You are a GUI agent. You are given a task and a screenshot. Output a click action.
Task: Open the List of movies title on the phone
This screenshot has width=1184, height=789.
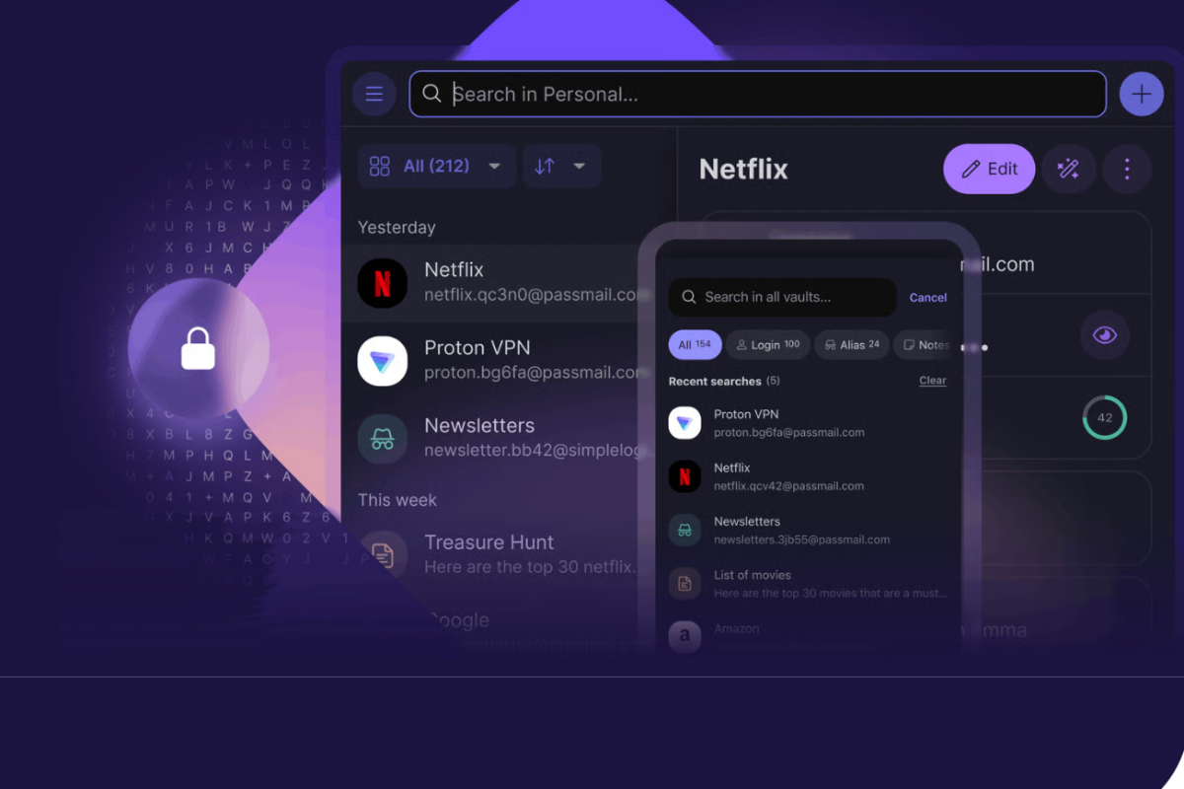point(753,574)
